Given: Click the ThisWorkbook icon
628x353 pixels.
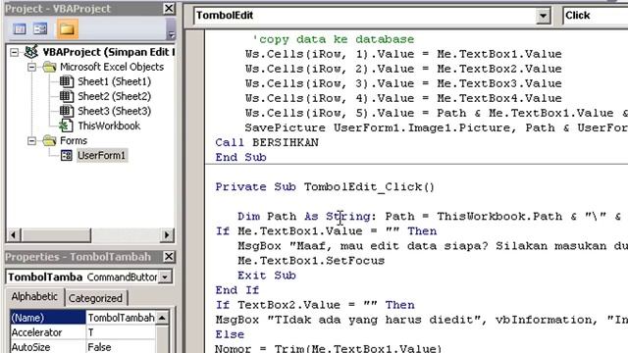Looking at the screenshot, I should point(67,126).
